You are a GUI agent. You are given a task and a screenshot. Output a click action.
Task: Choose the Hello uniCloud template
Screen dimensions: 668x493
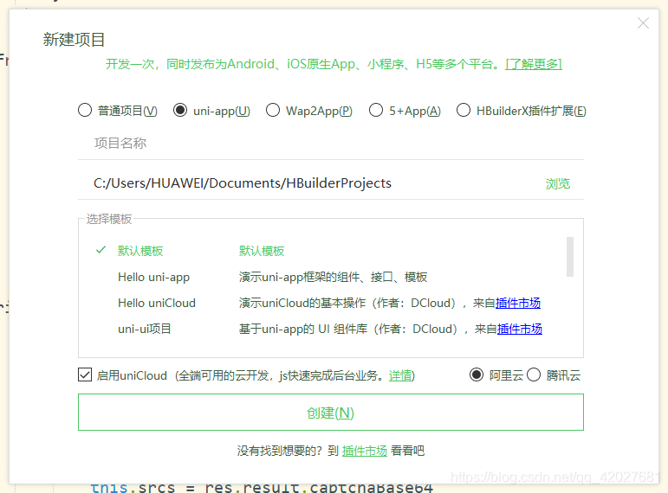coord(156,304)
